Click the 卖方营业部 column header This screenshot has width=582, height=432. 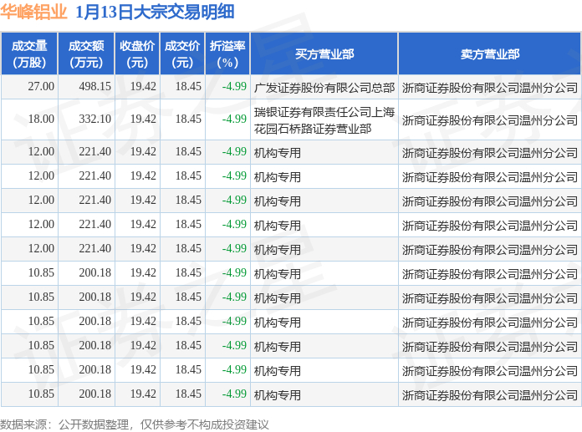pos(489,53)
